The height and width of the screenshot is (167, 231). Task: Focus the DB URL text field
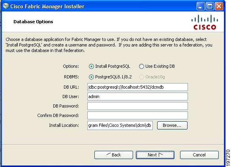[x=137, y=87]
